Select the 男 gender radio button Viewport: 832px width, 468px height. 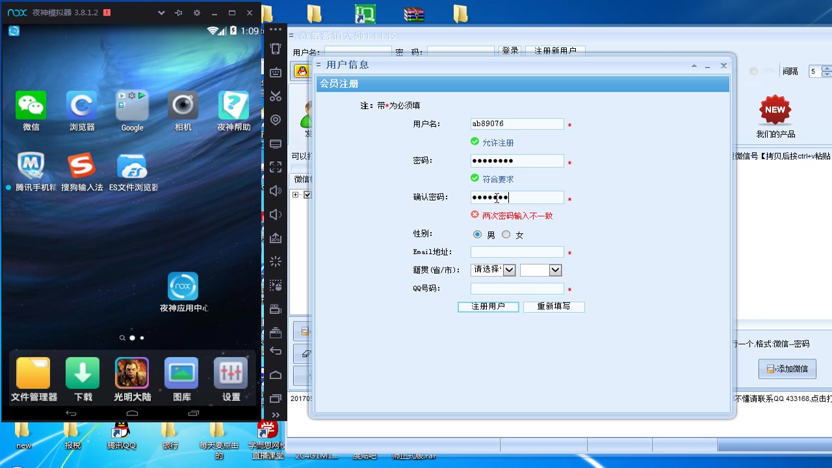478,235
